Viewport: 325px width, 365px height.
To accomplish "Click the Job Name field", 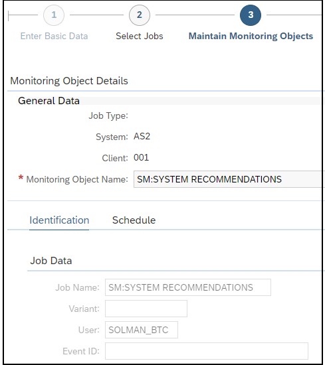I will pyautogui.click(x=188, y=287).
